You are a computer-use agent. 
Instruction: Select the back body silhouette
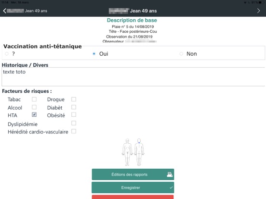click(139, 152)
